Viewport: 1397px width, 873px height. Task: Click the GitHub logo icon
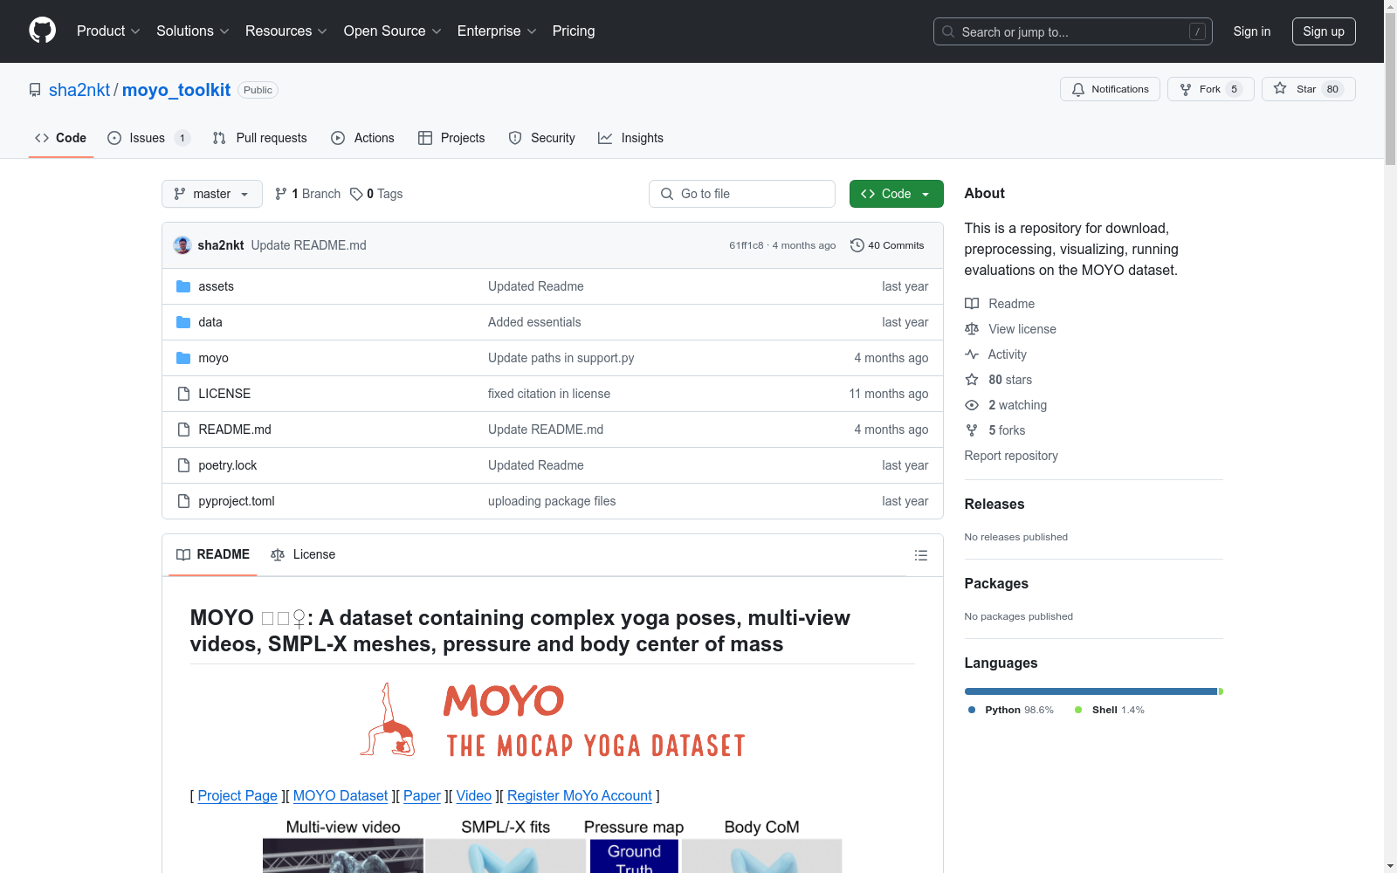tap(42, 31)
